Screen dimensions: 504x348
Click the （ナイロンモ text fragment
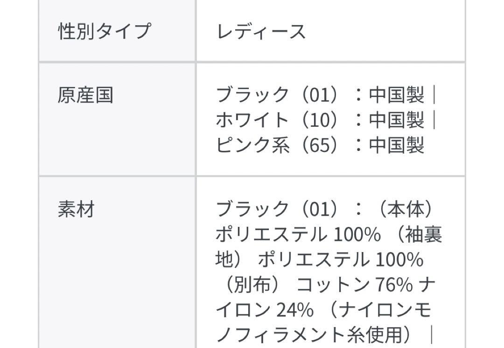pos(378,309)
